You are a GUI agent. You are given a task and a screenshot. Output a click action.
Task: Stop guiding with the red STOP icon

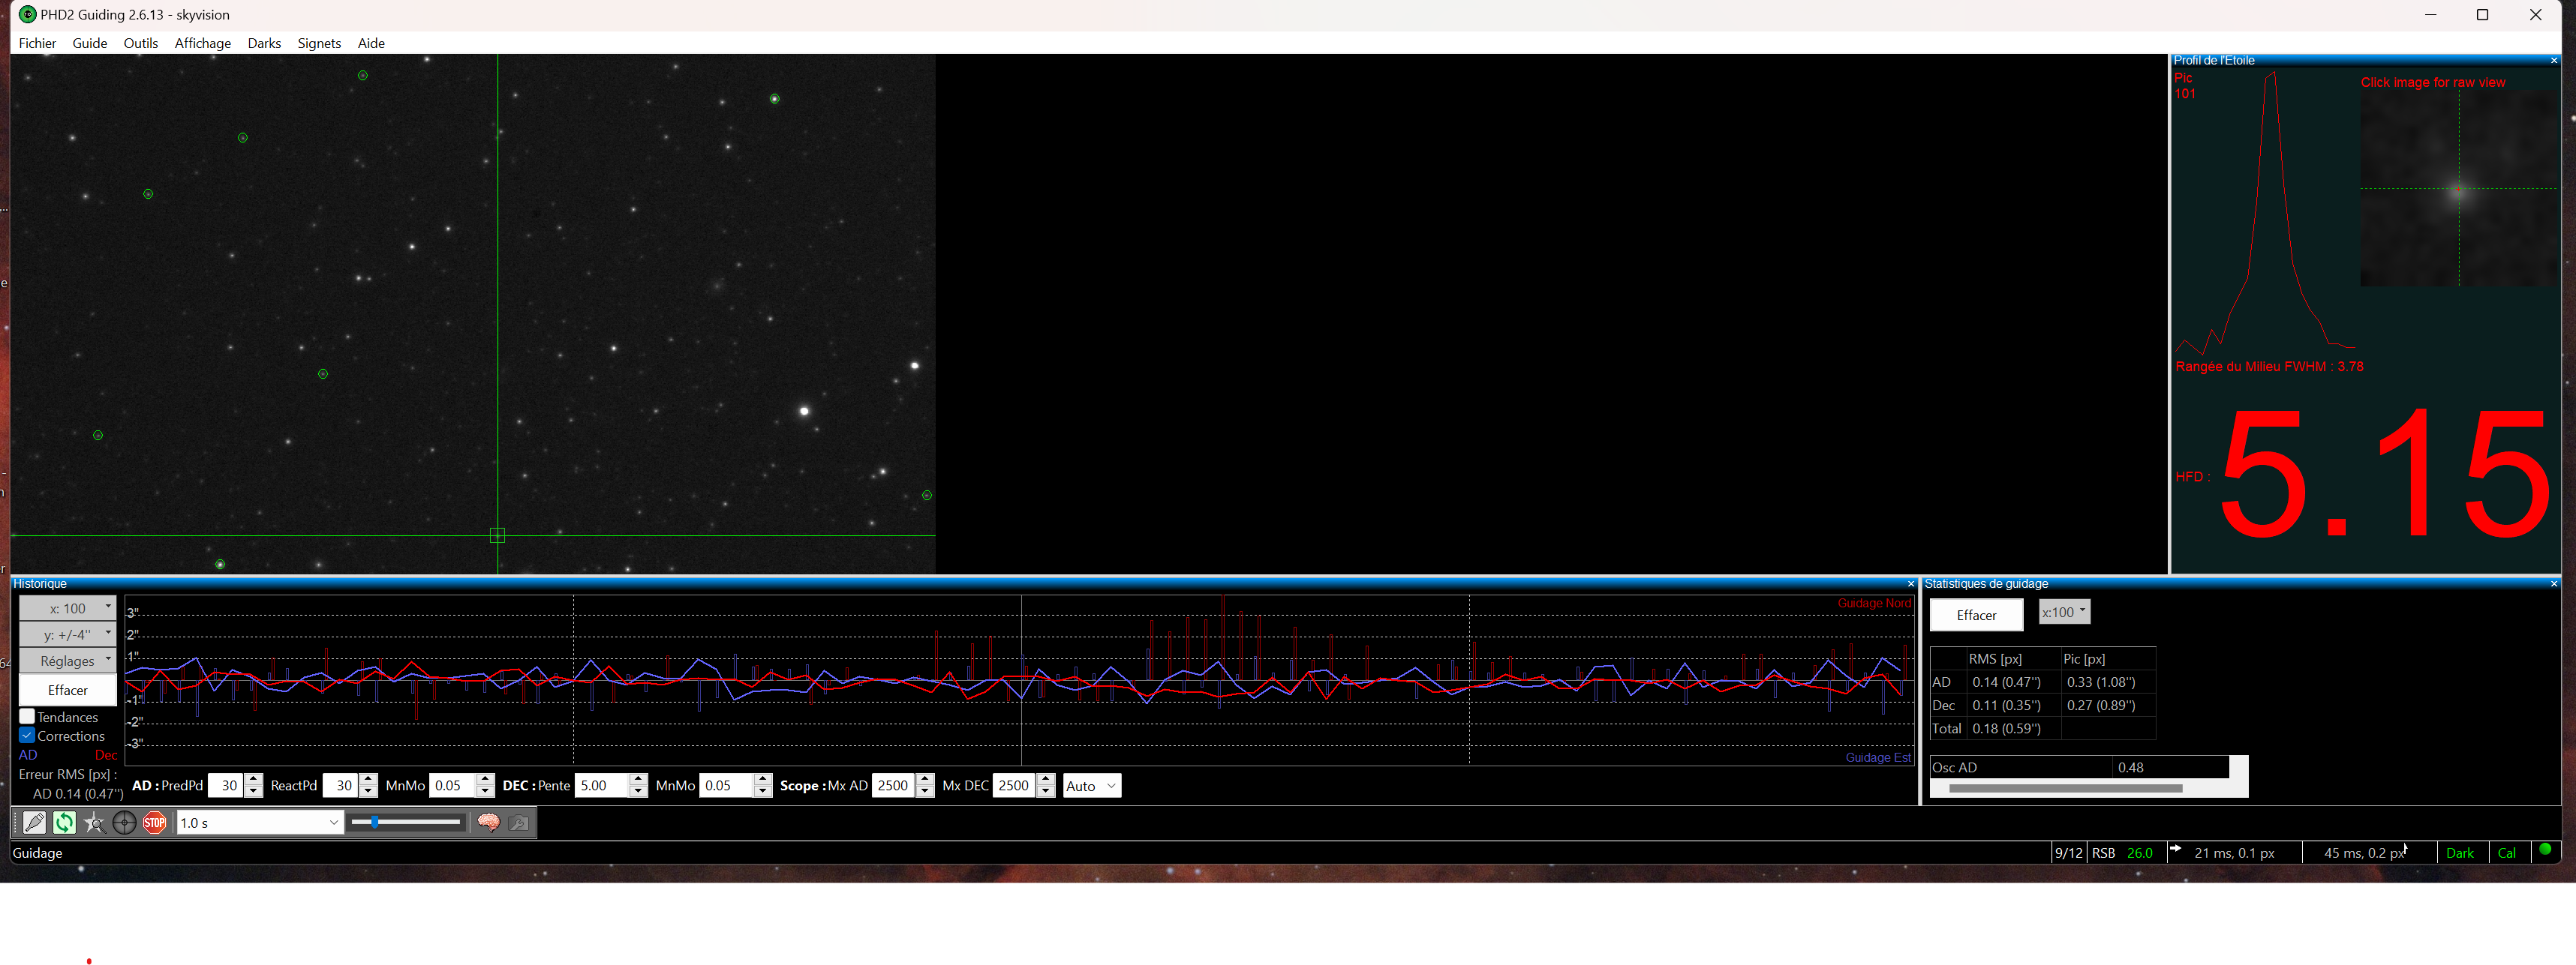click(154, 822)
